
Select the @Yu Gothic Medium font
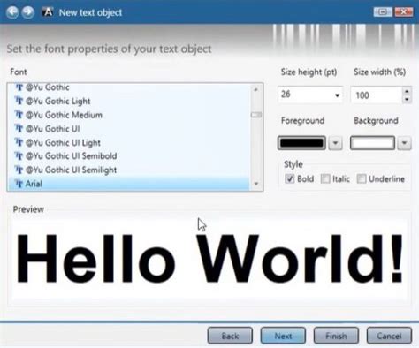128,115
